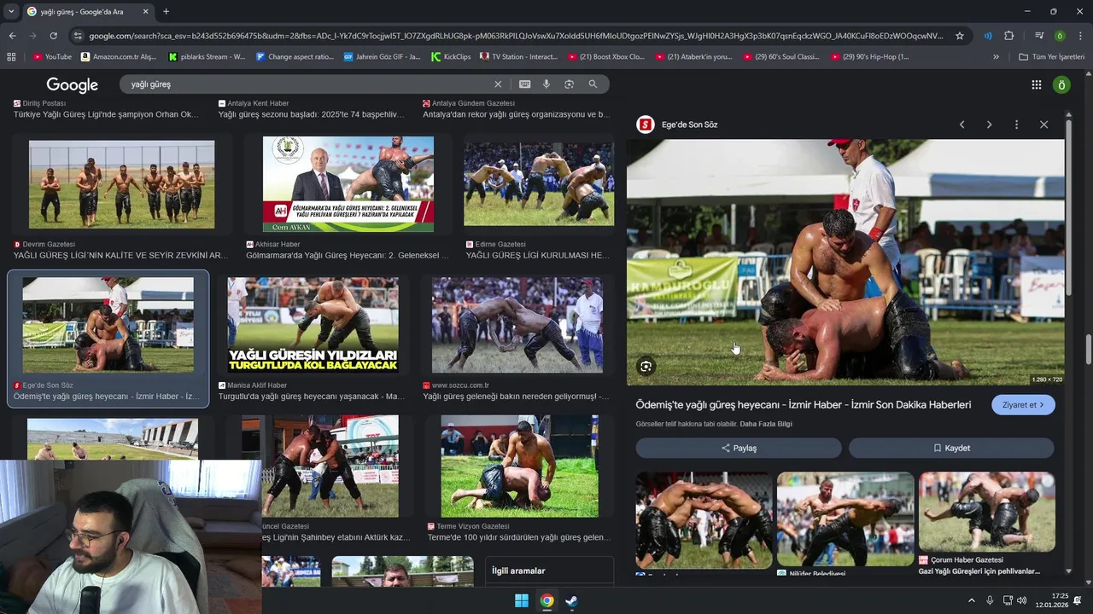Click the Paylaş button
The image size is (1093, 614).
pos(739,448)
